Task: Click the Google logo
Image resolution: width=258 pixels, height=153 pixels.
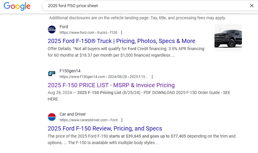Action: coord(17,6)
